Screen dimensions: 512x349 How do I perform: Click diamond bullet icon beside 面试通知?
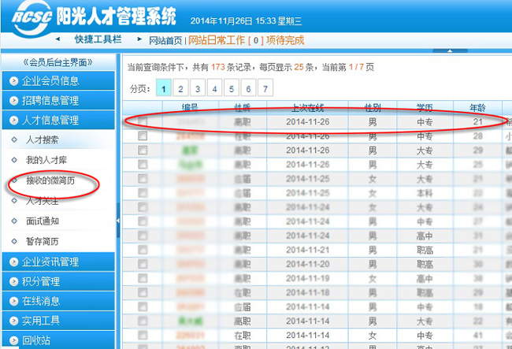[13, 221]
